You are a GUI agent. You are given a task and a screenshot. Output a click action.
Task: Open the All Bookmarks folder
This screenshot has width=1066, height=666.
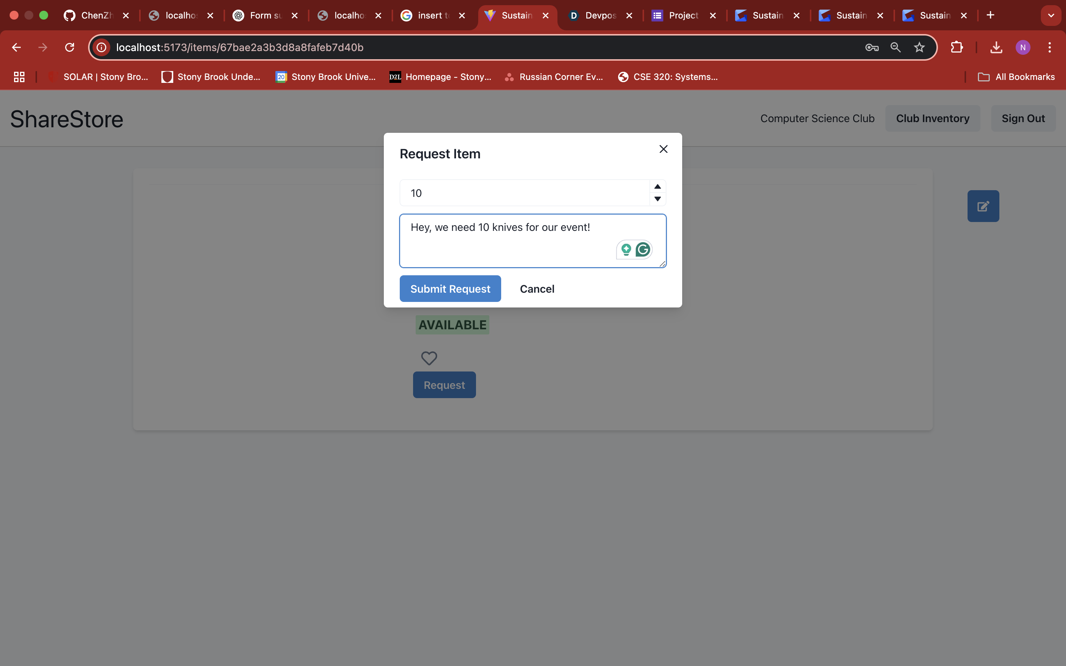tap(1017, 77)
